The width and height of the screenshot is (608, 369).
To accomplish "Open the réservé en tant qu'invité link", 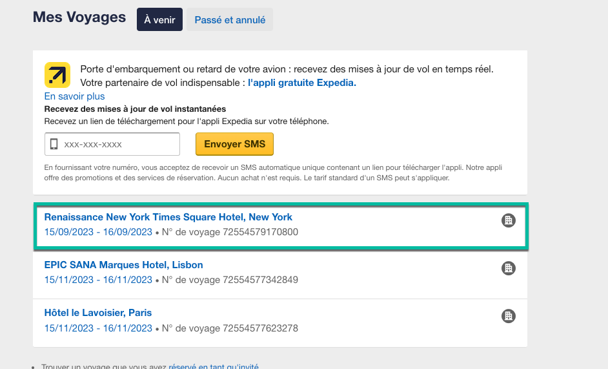I will pyautogui.click(x=213, y=366).
